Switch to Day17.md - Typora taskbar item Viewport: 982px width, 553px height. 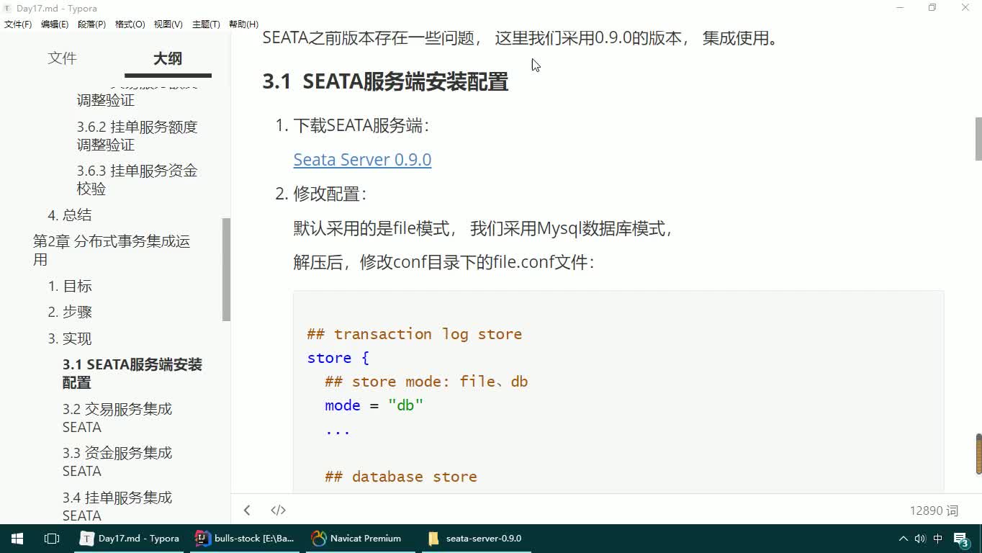[130, 538]
